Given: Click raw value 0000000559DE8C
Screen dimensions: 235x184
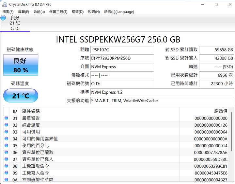Looking at the screenshot, I should (211, 159).
